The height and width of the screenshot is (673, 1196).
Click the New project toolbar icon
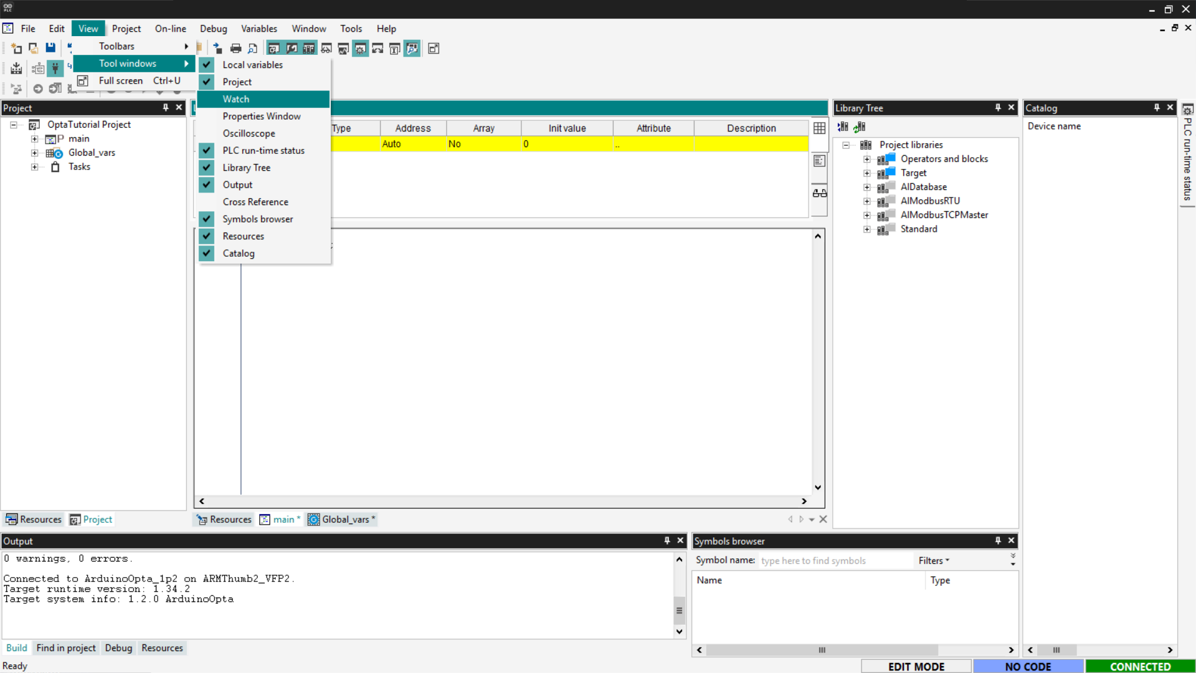point(16,48)
